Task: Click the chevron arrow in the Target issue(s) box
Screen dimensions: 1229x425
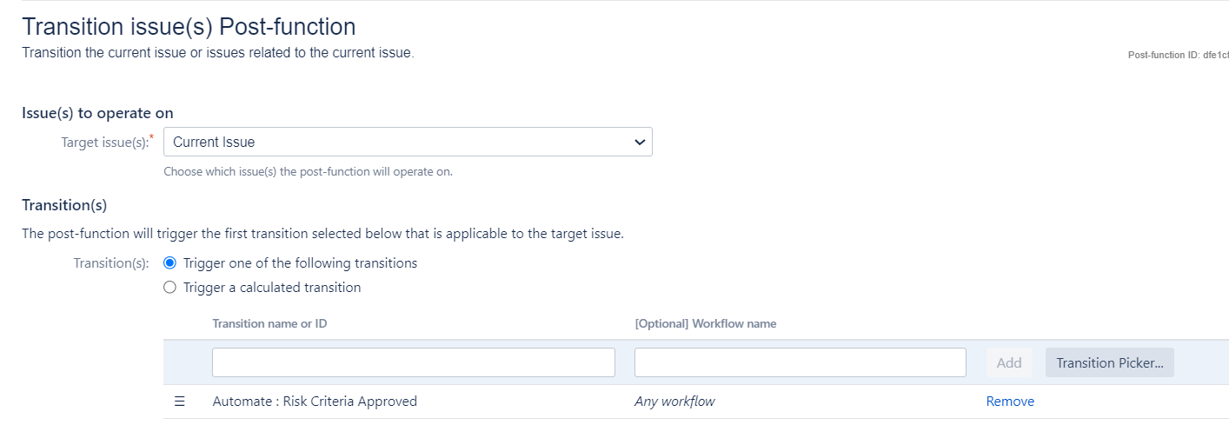Action: tap(640, 142)
